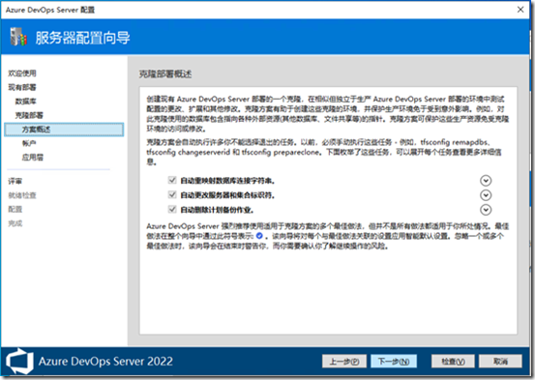This screenshot has width=535, height=380.
Task: Toggle 自动删除计划备份作业 checkbox
Action: pyautogui.click(x=172, y=210)
